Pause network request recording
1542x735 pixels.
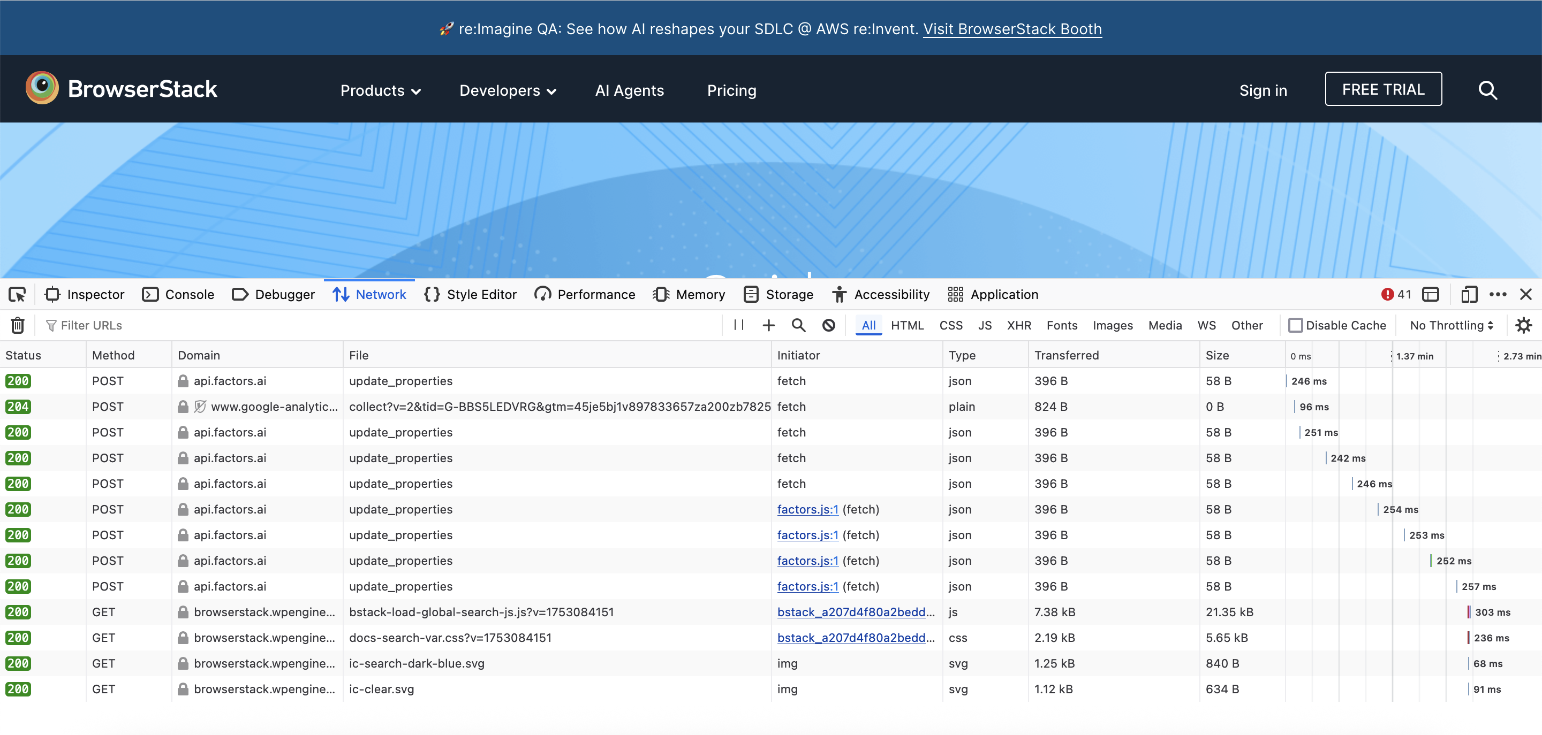[x=738, y=325]
